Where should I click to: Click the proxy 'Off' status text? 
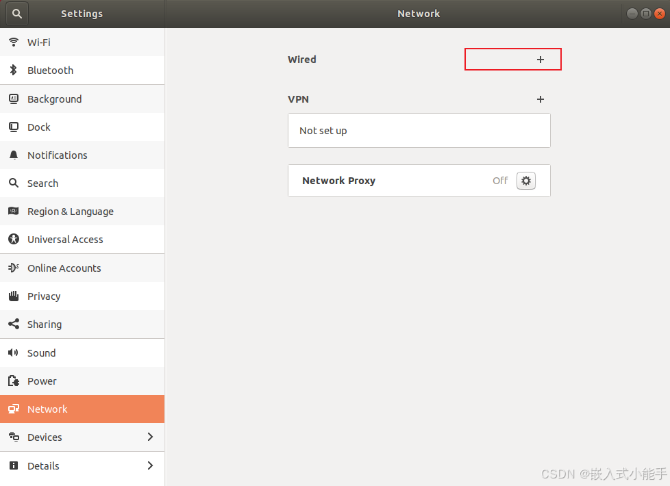tap(500, 181)
